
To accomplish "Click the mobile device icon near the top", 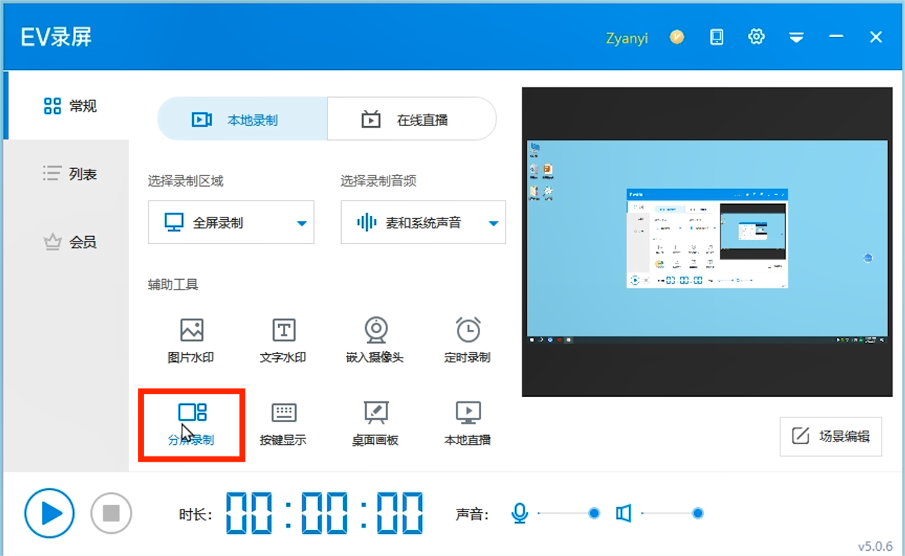I will point(716,36).
